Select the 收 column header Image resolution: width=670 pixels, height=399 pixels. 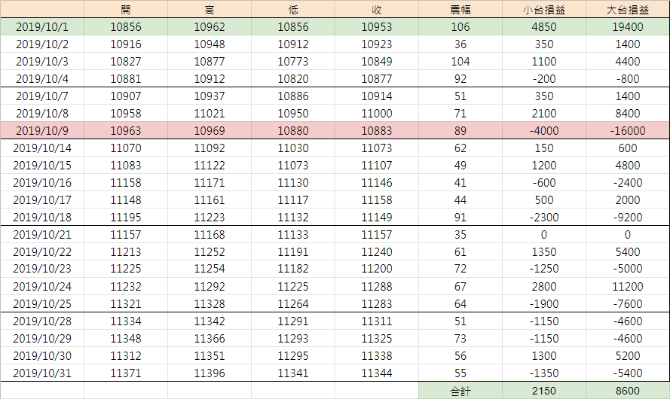pos(377,9)
